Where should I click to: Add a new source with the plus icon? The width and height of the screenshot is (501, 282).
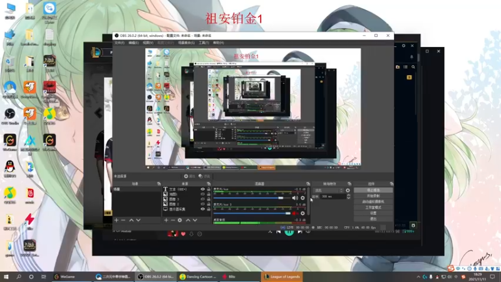point(166,221)
